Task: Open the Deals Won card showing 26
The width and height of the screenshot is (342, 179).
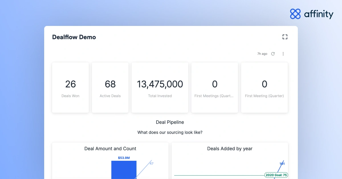Action: tap(70, 88)
